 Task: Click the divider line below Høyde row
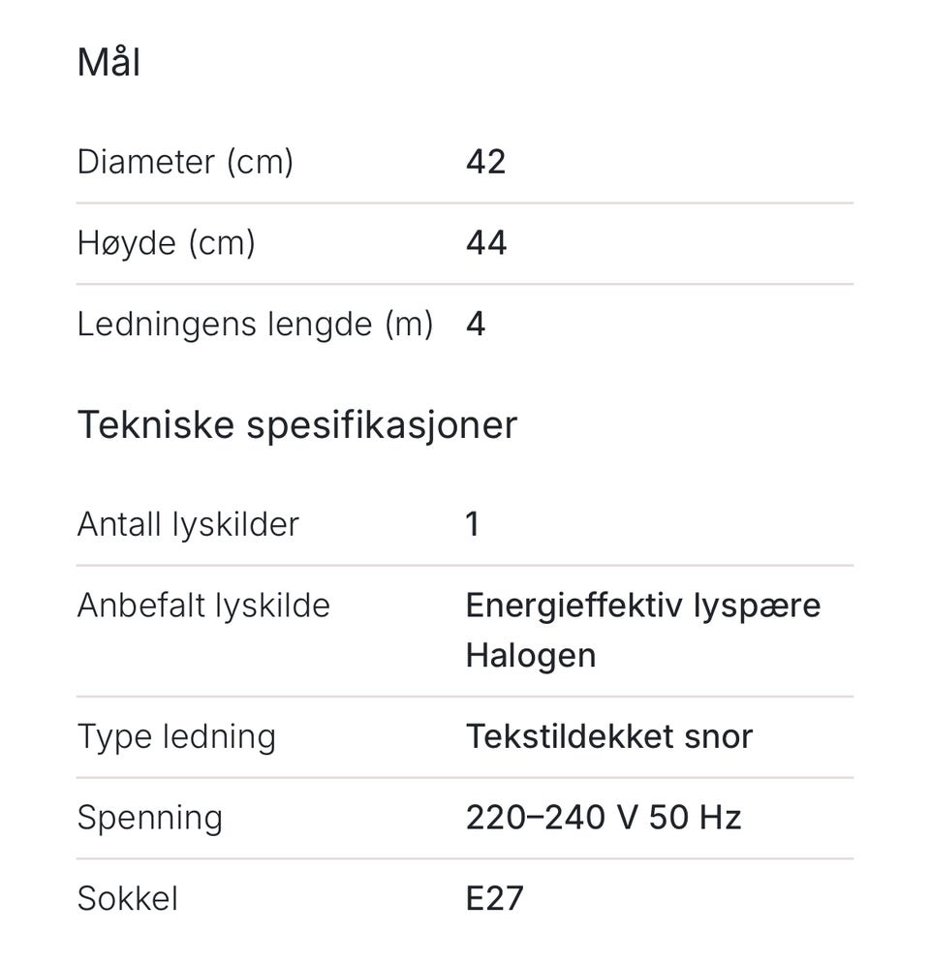[465, 284]
